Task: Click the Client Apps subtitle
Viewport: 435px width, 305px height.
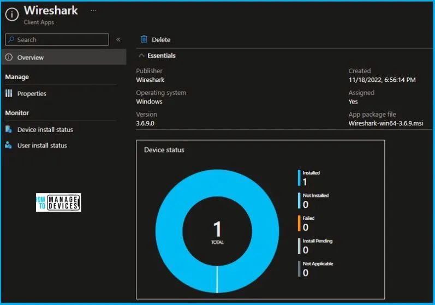Action: (x=39, y=22)
